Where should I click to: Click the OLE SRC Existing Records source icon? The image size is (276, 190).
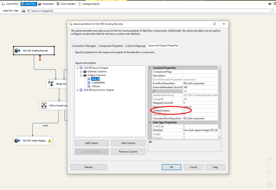(18, 51)
